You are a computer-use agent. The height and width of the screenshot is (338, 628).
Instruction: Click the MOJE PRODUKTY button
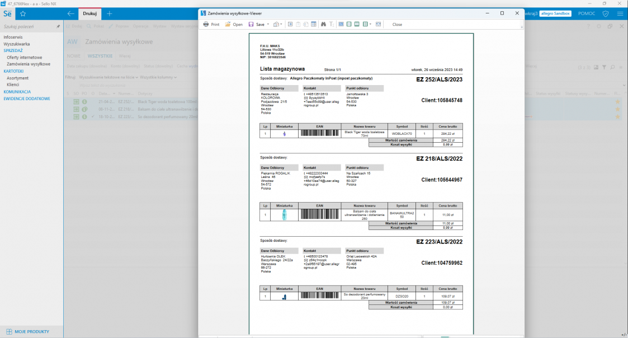(28, 331)
